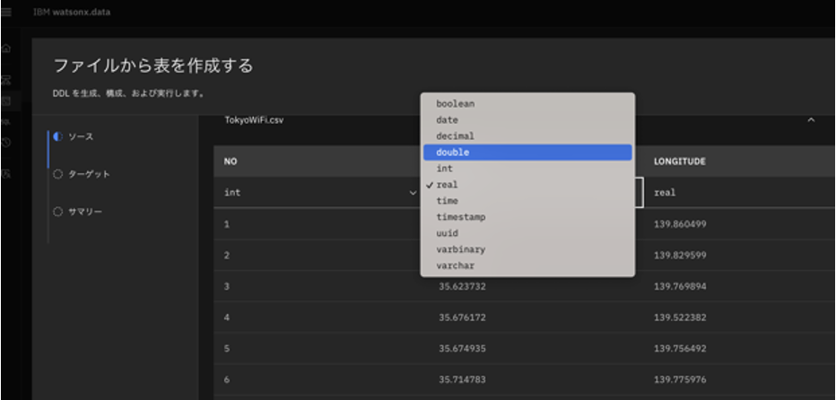
Task: Open Data manager sidebar icon
Action: tap(6, 100)
